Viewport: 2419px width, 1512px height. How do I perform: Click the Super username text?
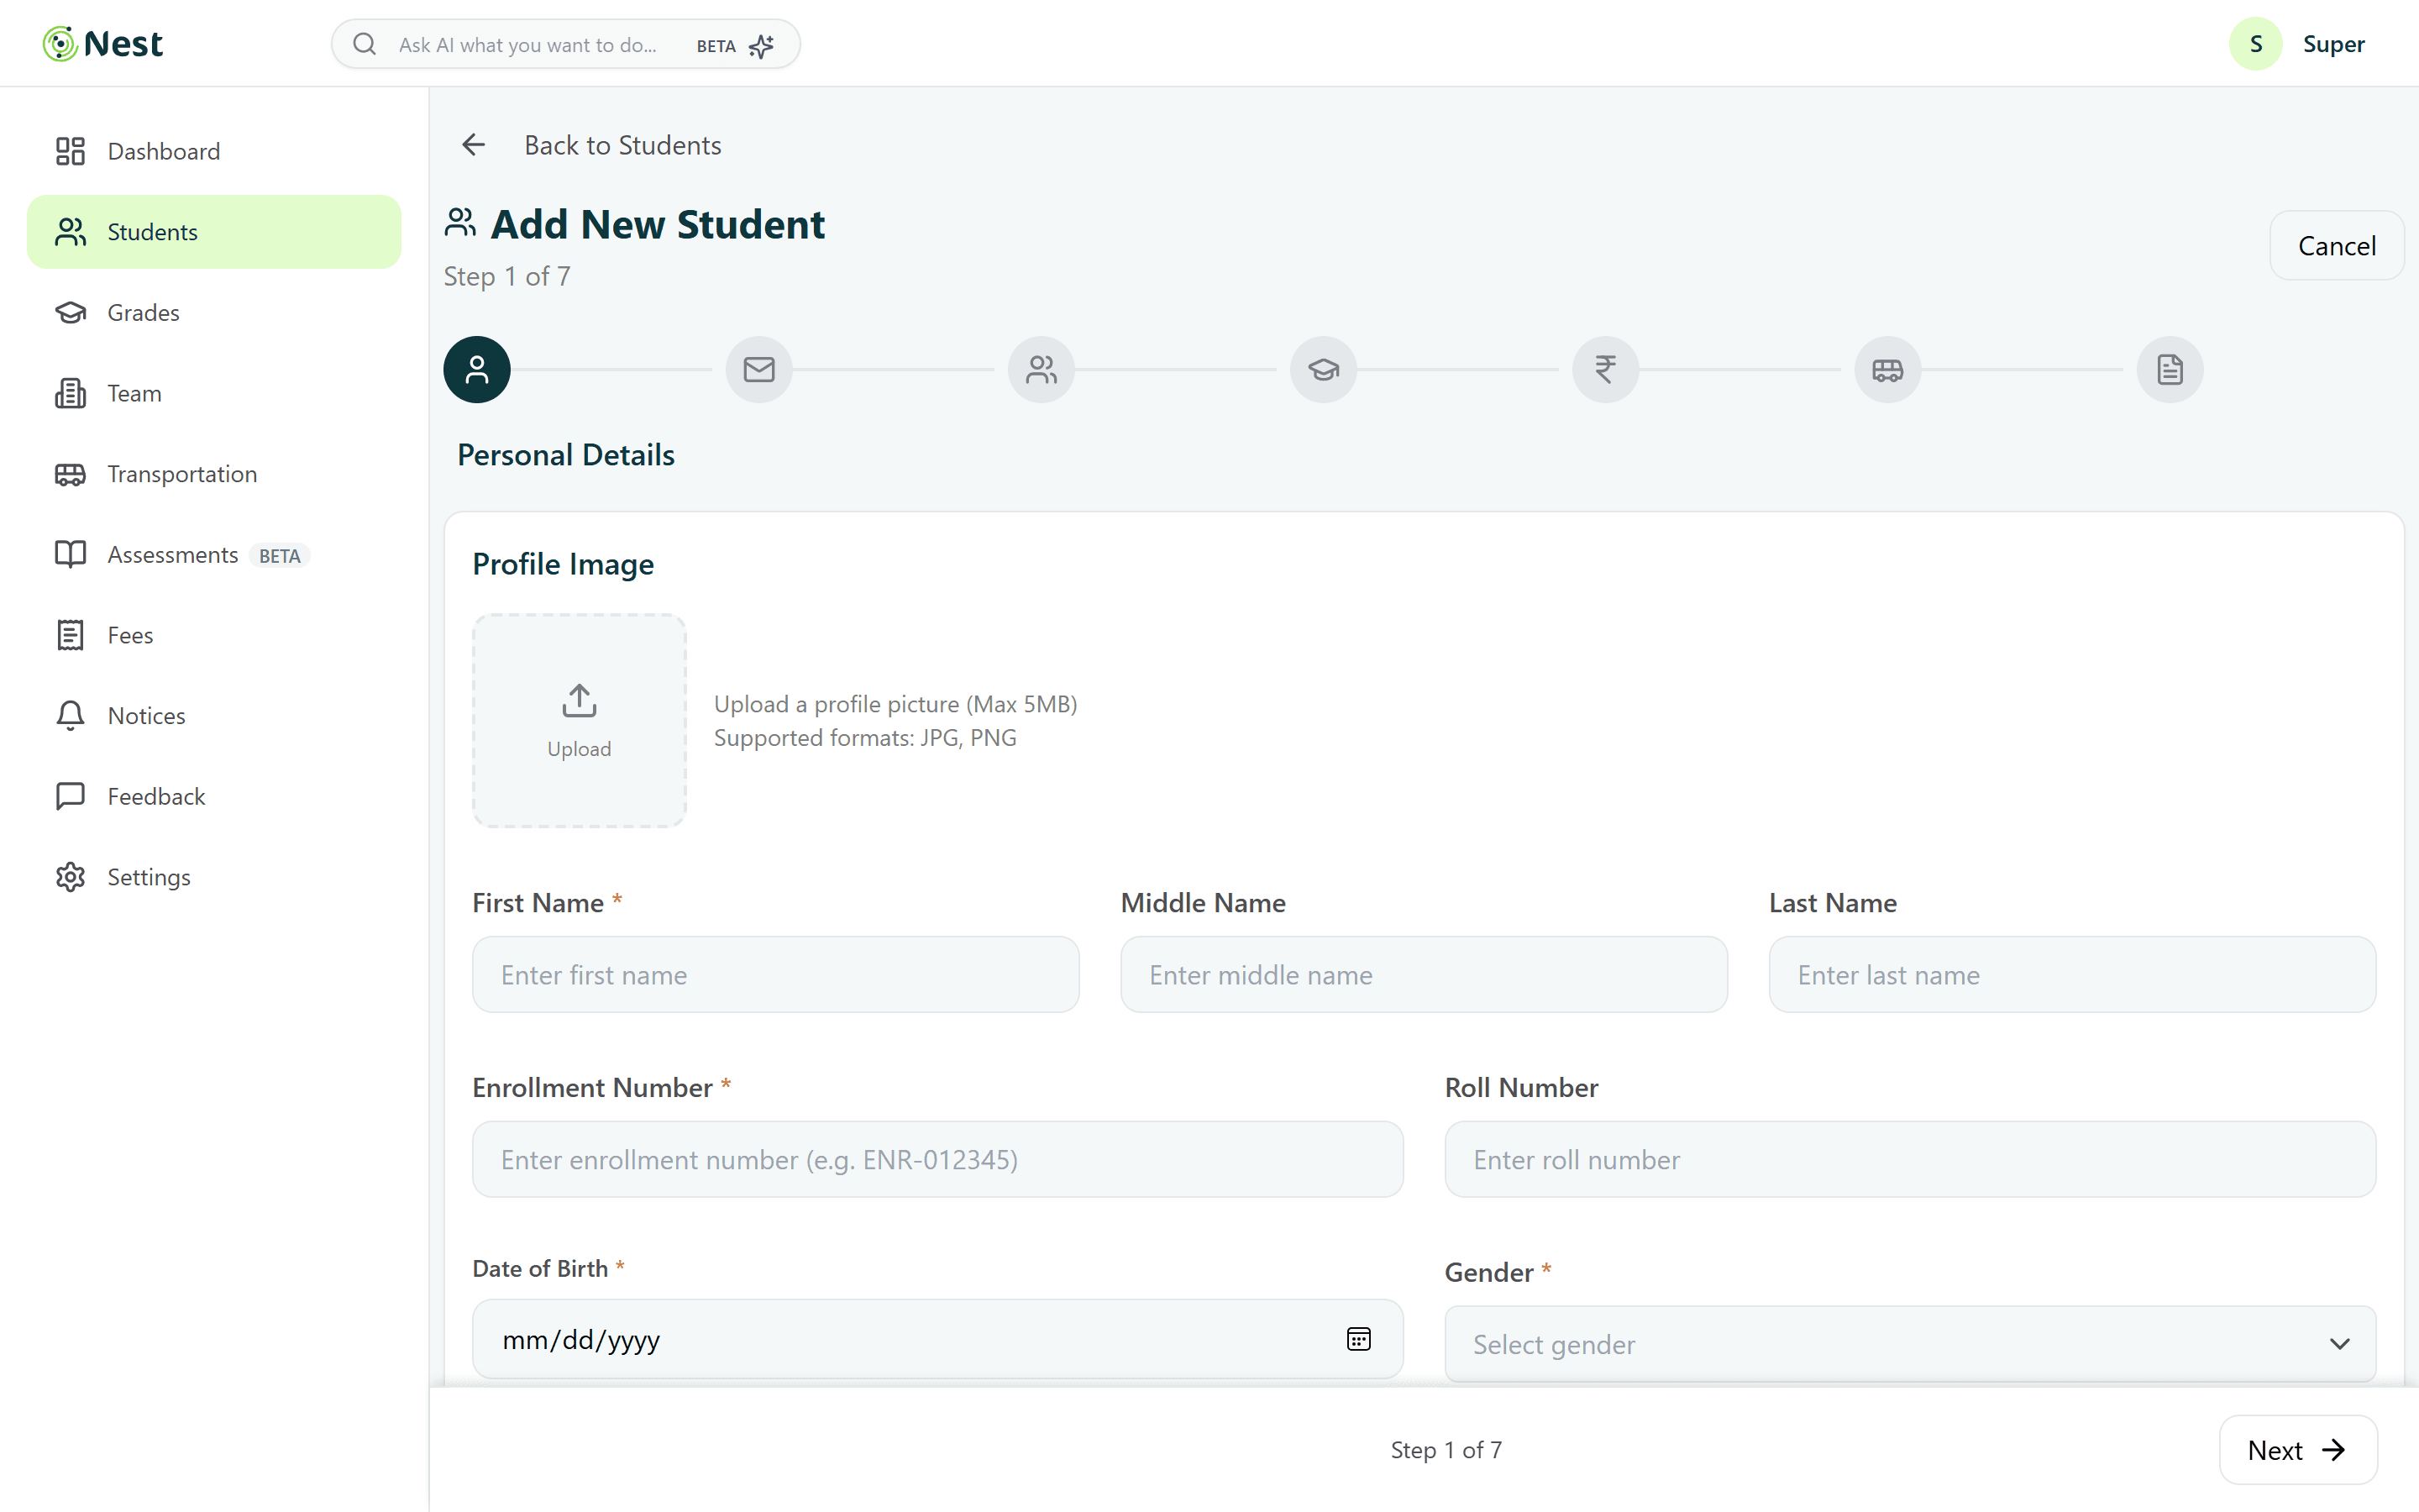2333,44
